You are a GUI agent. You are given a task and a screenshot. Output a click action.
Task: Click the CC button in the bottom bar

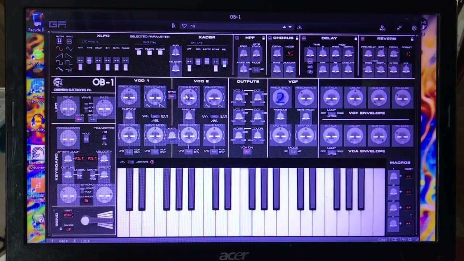pos(395,240)
